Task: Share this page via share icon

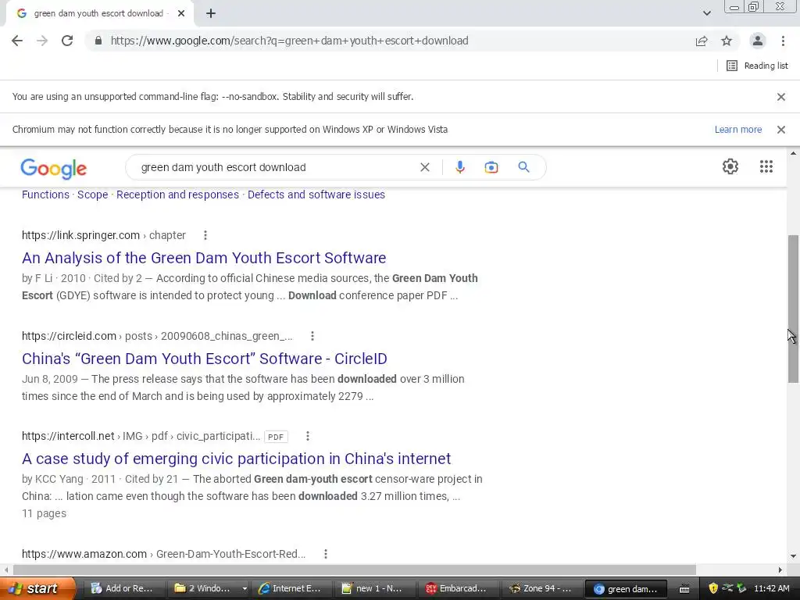Action: point(702,41)
